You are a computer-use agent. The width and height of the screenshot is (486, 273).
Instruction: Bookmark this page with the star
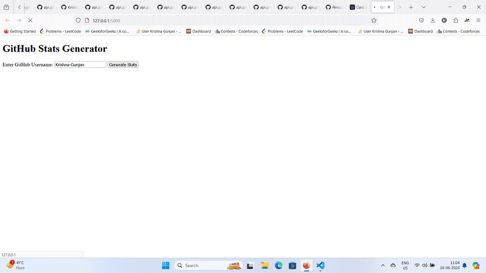374,21
